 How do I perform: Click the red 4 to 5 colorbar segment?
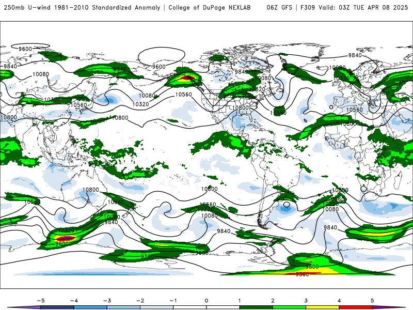tap(356, 307)
